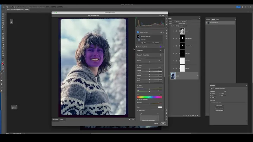The height and width of the screenshot is (142, 253).
Task: Toggle Resize Windows to Fit checkbox
Action: 17,7
